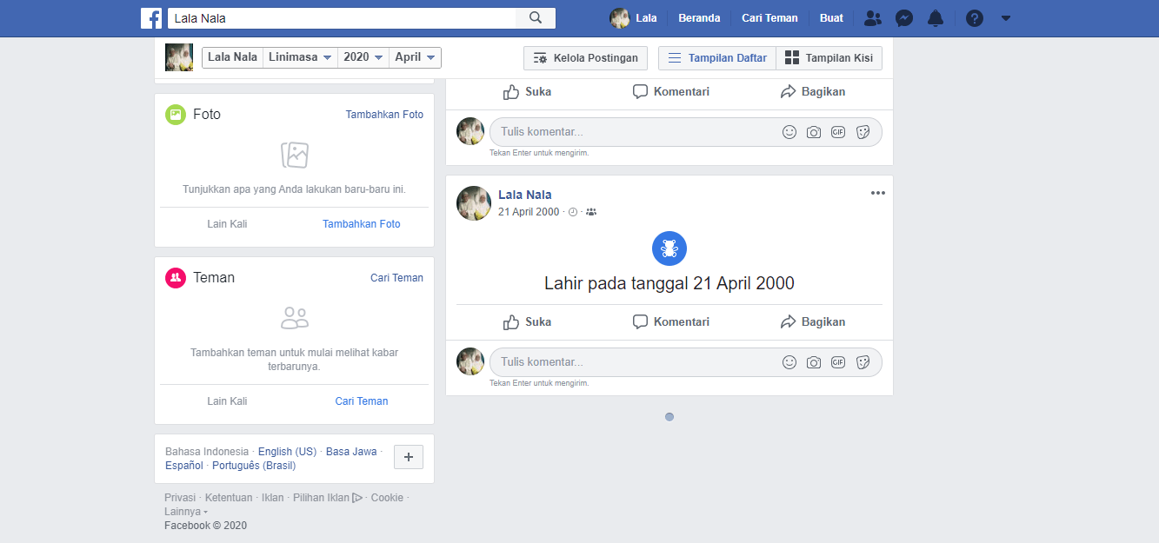Click the blue birth event teddy icon
This screenshot has width=1159, height=543.
click(669, 248)
